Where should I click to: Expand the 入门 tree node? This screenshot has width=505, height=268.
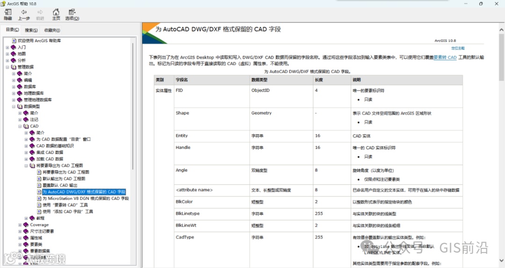pos(7,47)
